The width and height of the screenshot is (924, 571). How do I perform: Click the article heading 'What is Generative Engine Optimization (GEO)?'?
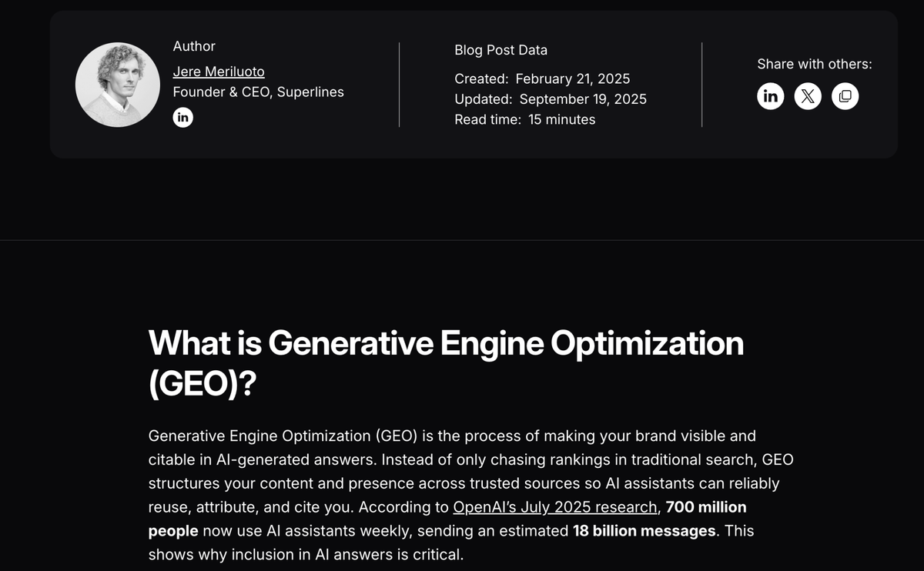(445, 362)
